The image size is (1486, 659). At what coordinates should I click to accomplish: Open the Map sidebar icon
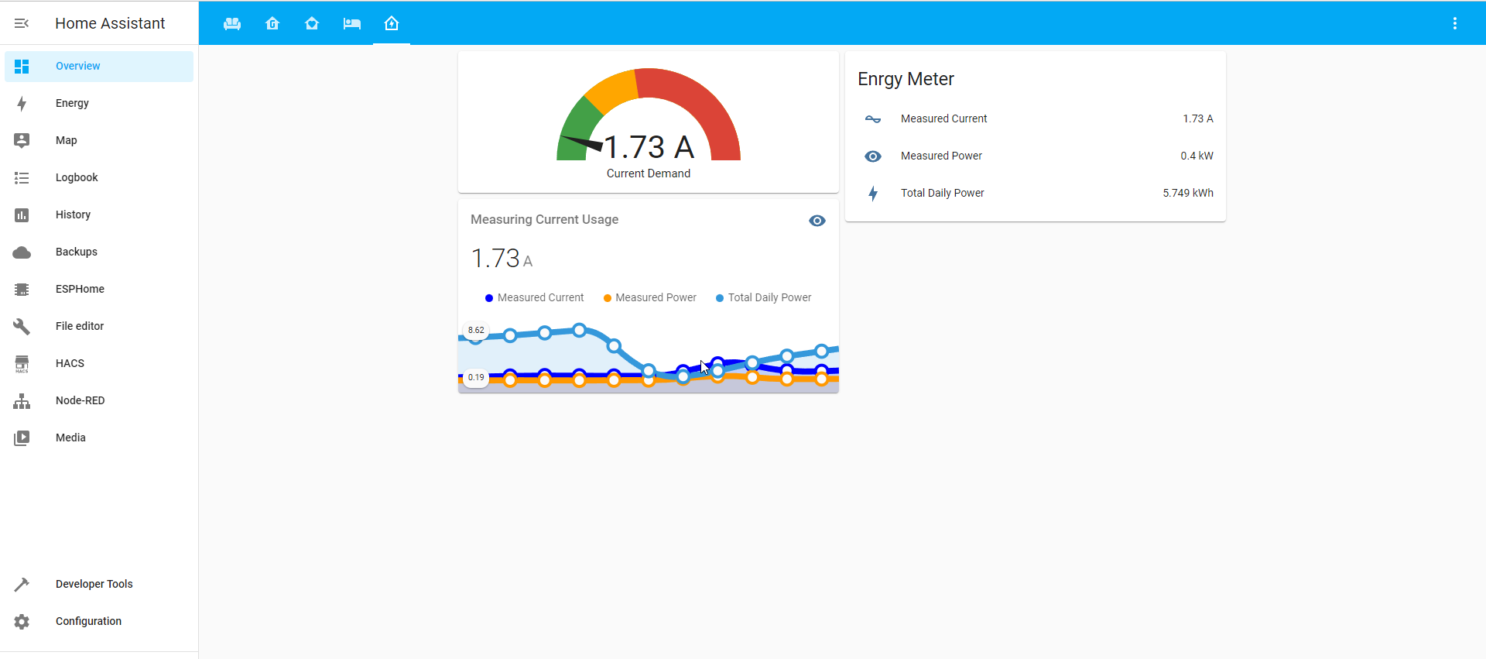pos(22,140)
